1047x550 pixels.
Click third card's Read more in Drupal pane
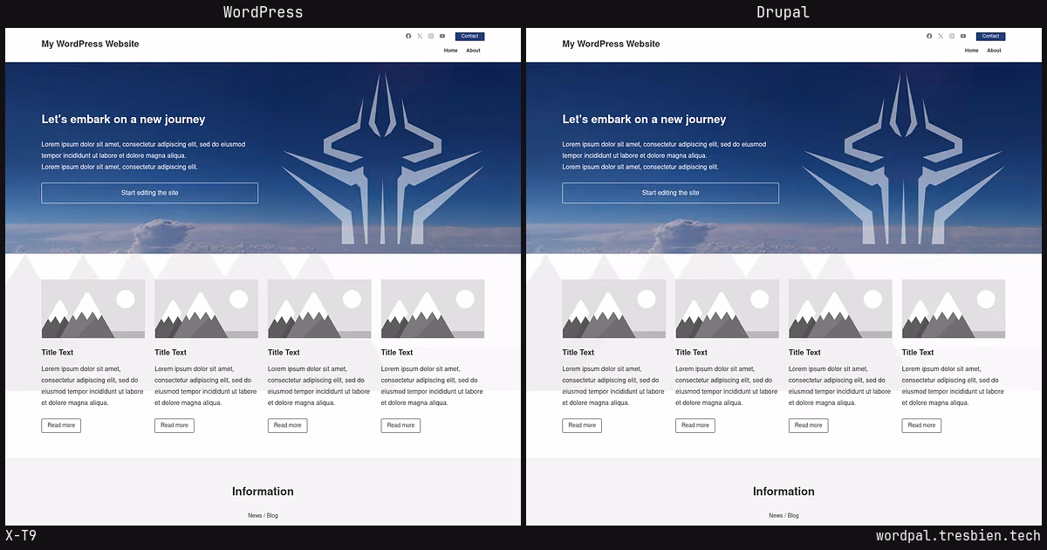tap(808, 425)
